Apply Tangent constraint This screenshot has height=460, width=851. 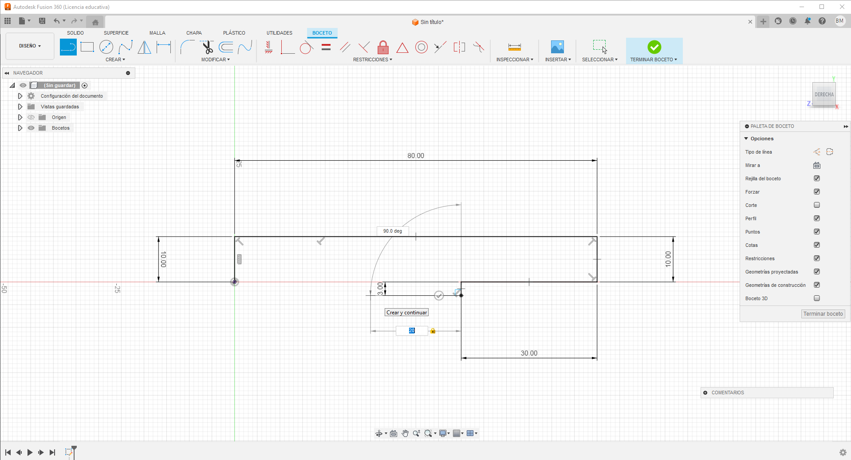click(307, 47)
